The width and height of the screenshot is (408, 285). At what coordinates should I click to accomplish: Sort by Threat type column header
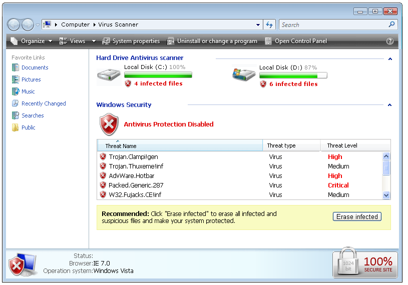[291, 145]
